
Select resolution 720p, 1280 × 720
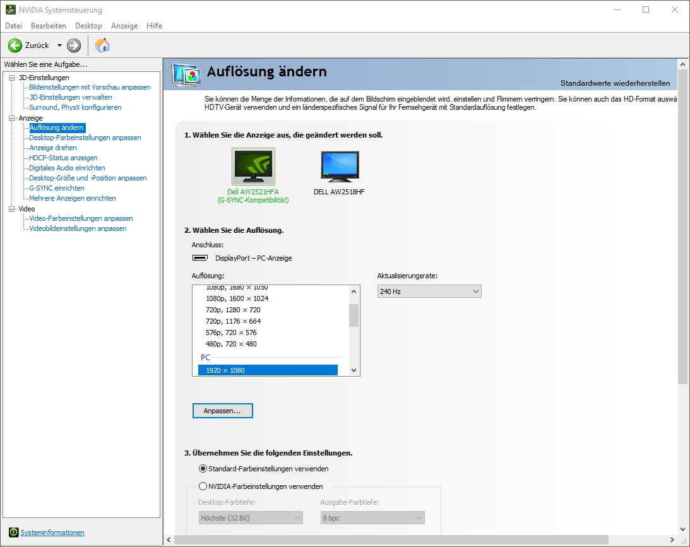tap(233, 310)
